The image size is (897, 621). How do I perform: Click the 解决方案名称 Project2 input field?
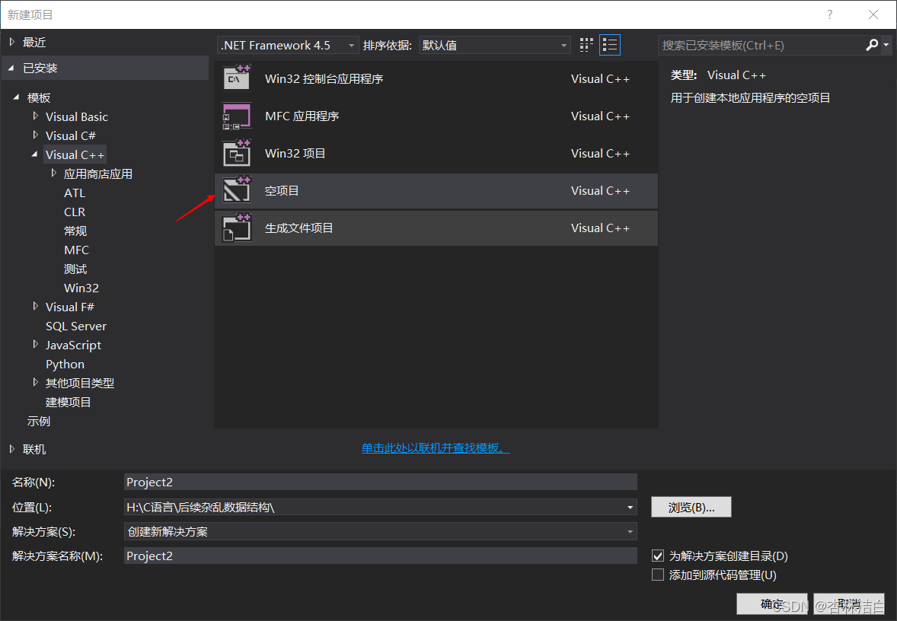pos(381,556)
